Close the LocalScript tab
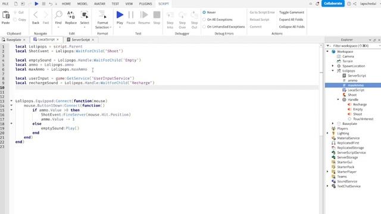Viewport: 381px width, 214px height. [58, 40]
